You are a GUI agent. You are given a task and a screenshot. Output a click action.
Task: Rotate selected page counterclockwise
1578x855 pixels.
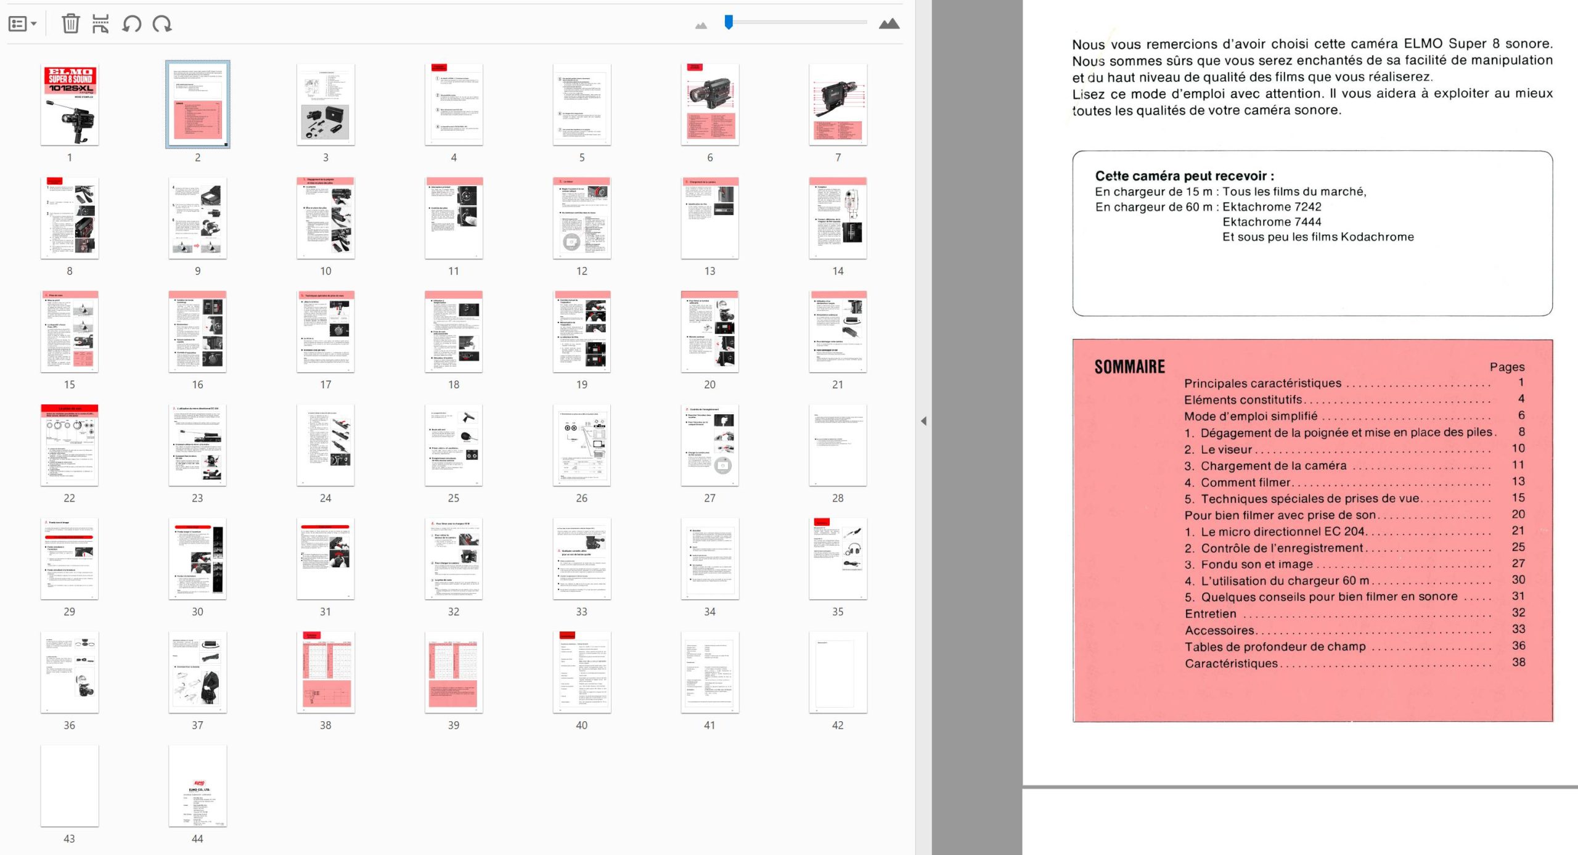coord(131,24)
